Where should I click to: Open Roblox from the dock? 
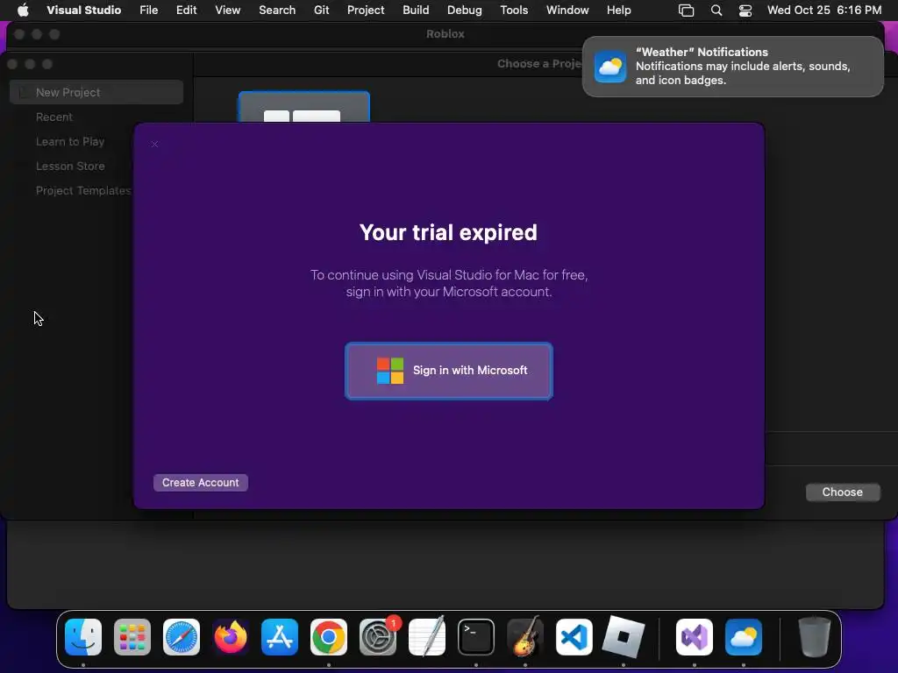coord(624,637)
